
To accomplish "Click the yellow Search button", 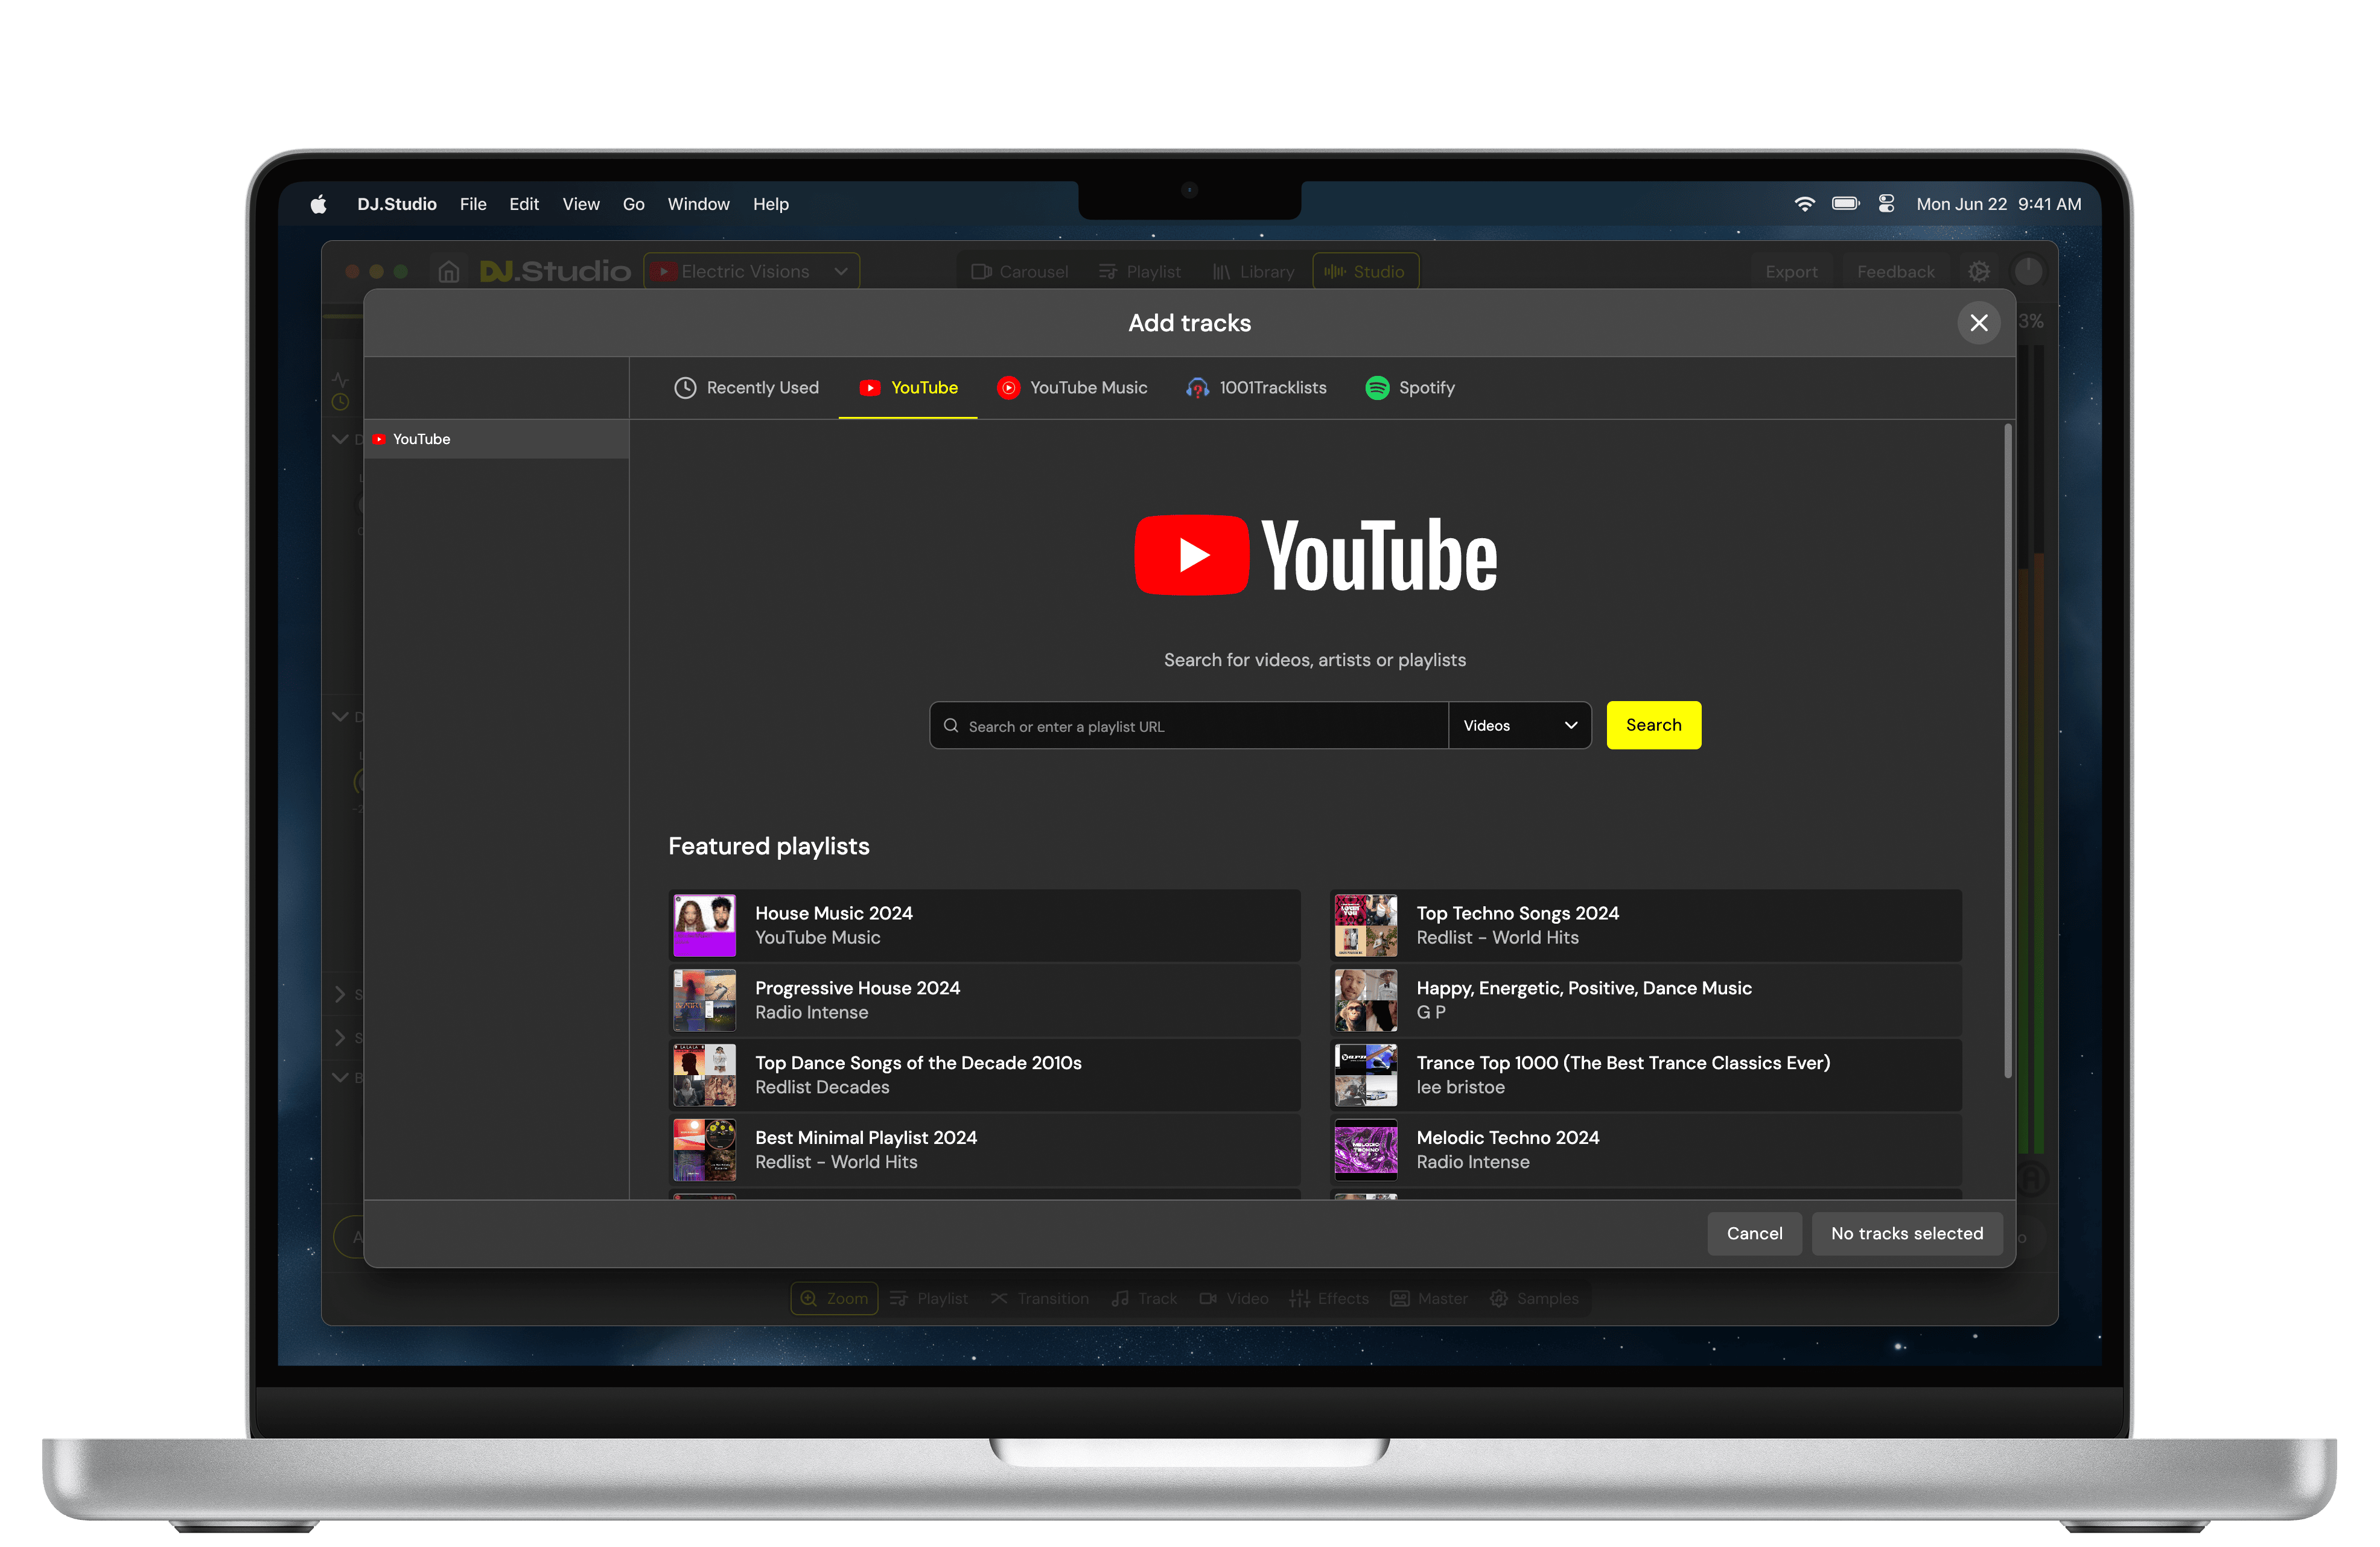I will [1653, 725].
